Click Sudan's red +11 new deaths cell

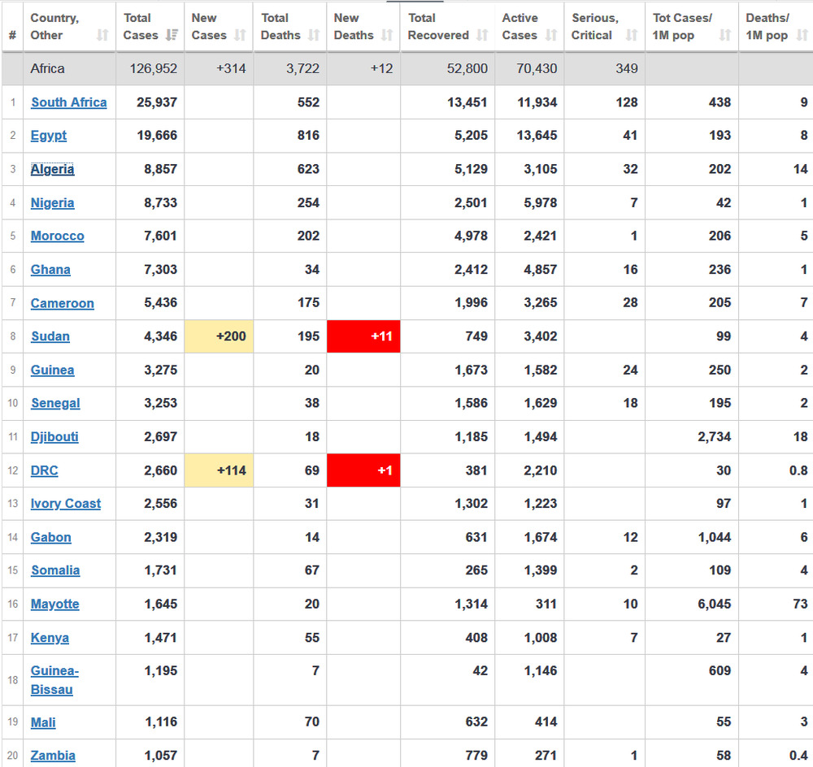click(x=363, y=336)
